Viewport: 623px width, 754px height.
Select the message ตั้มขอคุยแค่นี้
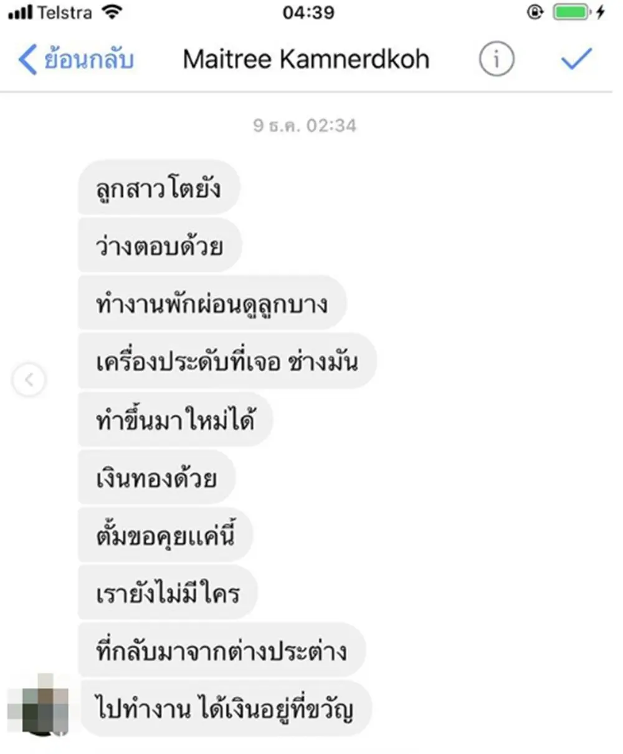(165, 535)
